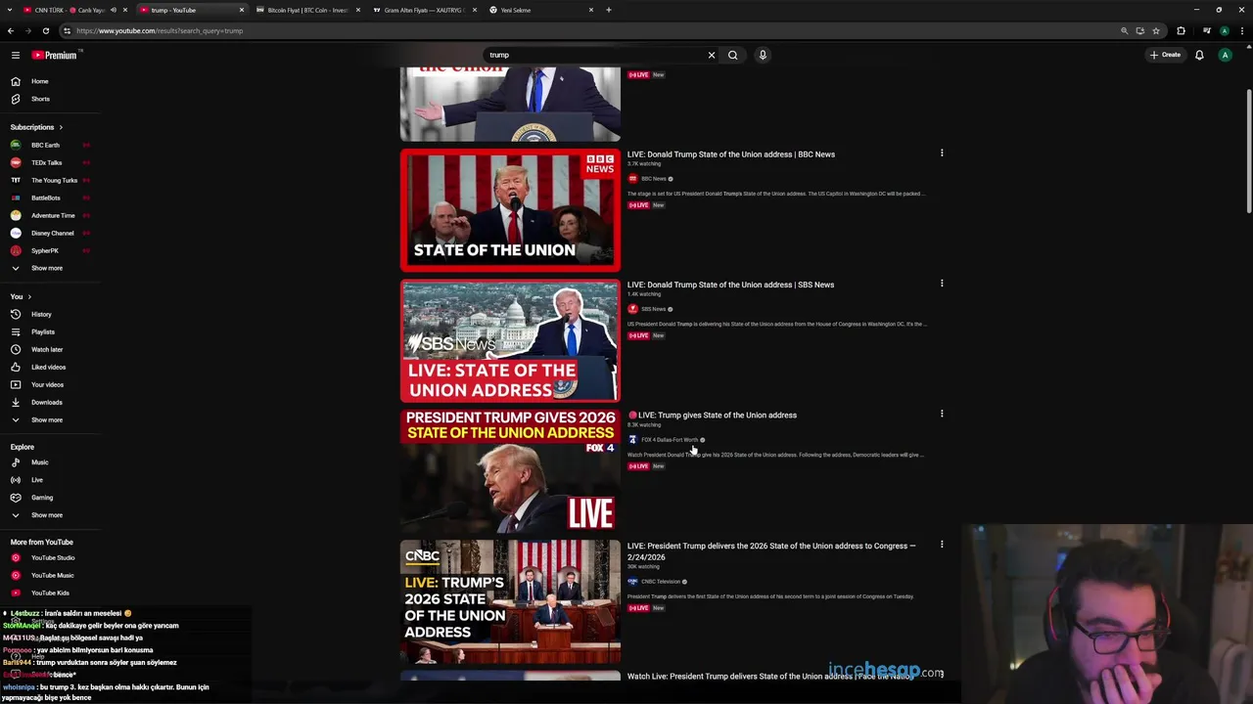Click the page vertical scrollbar
The height and width of the screenshot is (704, 1253).
pyautogui.click(x=1249, y=152)
